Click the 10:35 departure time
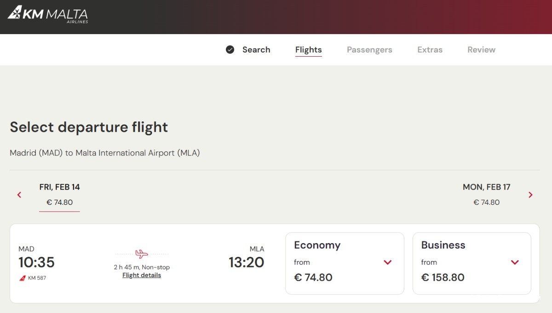Image resolution: width=552 pixels, height=313 pixels. 36,262
